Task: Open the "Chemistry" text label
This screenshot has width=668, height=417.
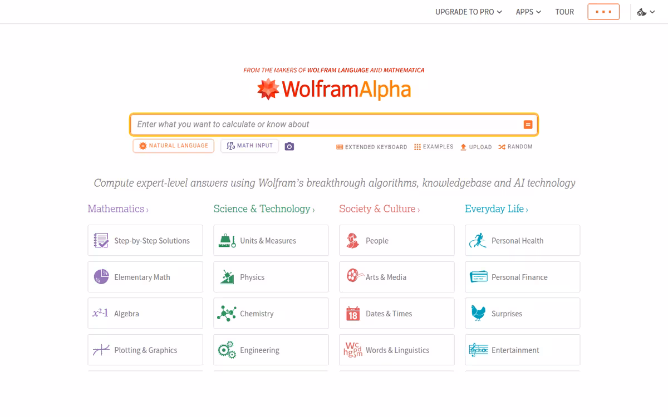Action: (x=257, y=314)
